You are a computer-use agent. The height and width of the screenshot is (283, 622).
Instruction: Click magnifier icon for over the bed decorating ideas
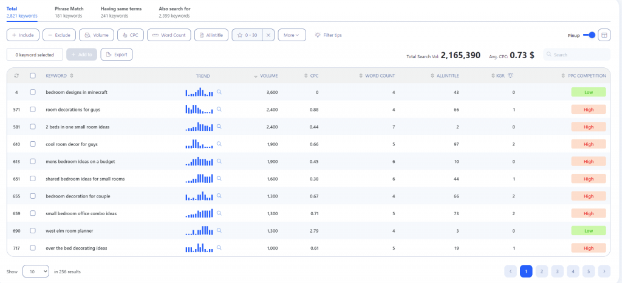click(x=219, y=248)
